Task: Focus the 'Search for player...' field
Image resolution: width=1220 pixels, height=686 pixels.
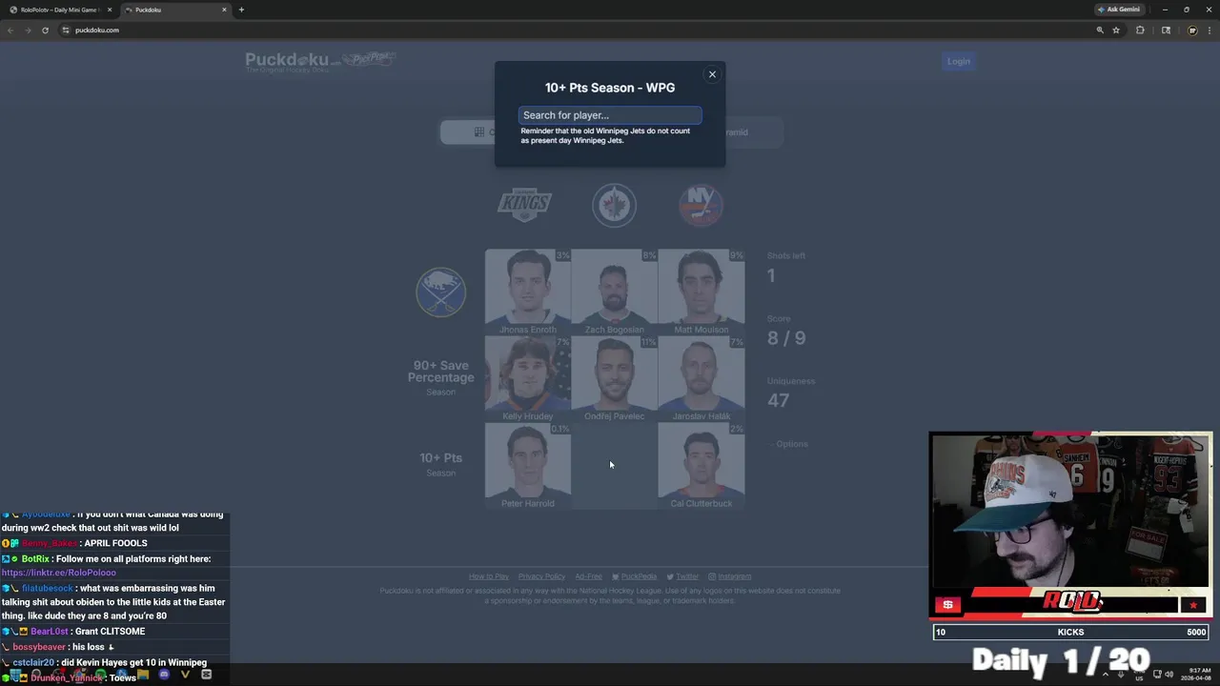Action: [610, 115]
